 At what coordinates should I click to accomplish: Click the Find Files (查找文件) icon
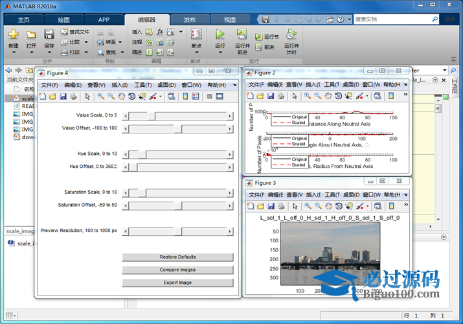pyautogui.click(x=64, y=32)
